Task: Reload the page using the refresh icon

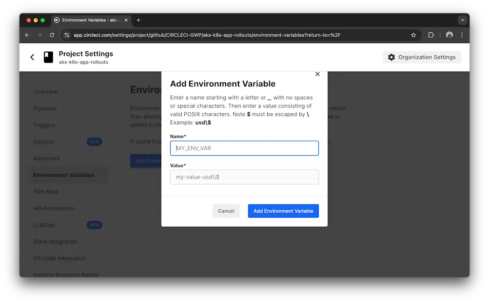Action: 52,35
